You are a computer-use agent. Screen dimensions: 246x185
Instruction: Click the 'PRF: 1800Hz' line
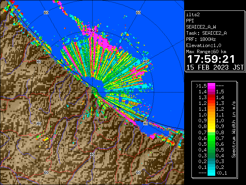[x=201, y=39]
